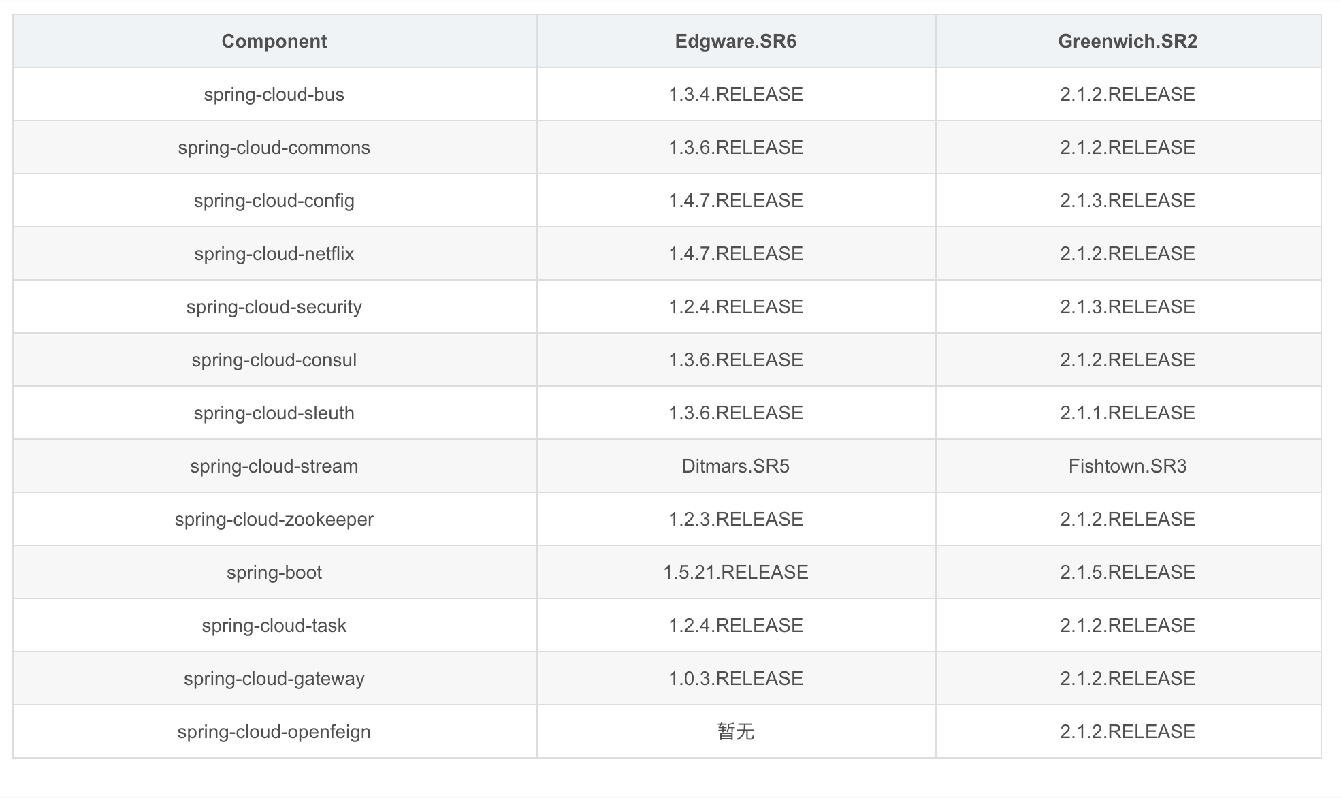Viewport: 1341px width, 798px height.
Task: Click the Fishtown.SR3 version cell
Action: (x=1127, y=466)
